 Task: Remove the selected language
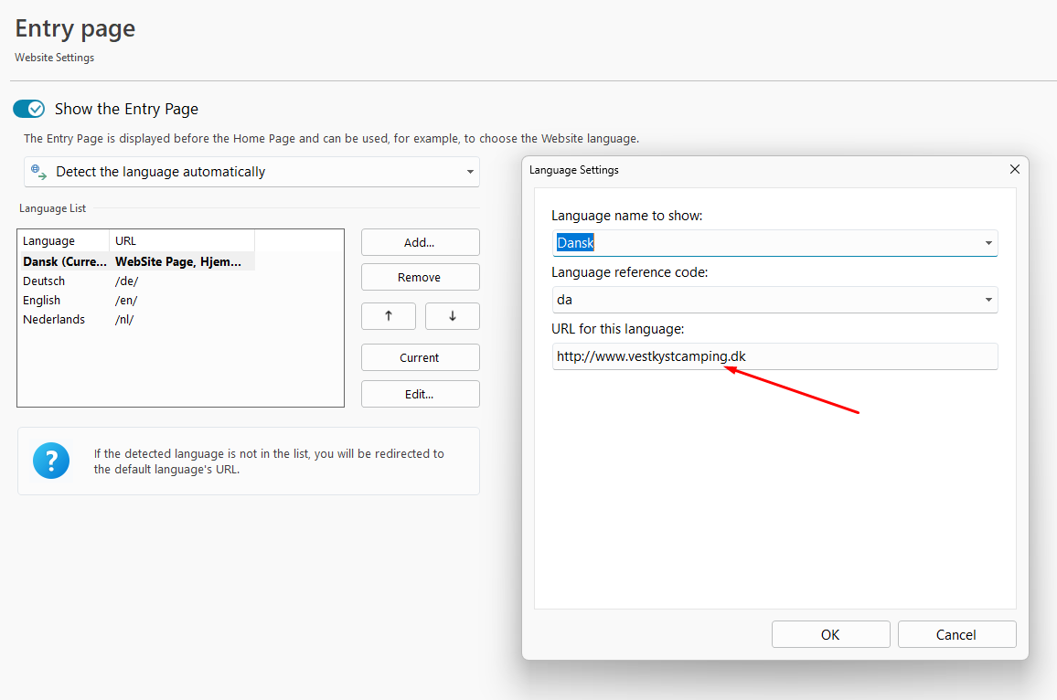pos(420,277)
